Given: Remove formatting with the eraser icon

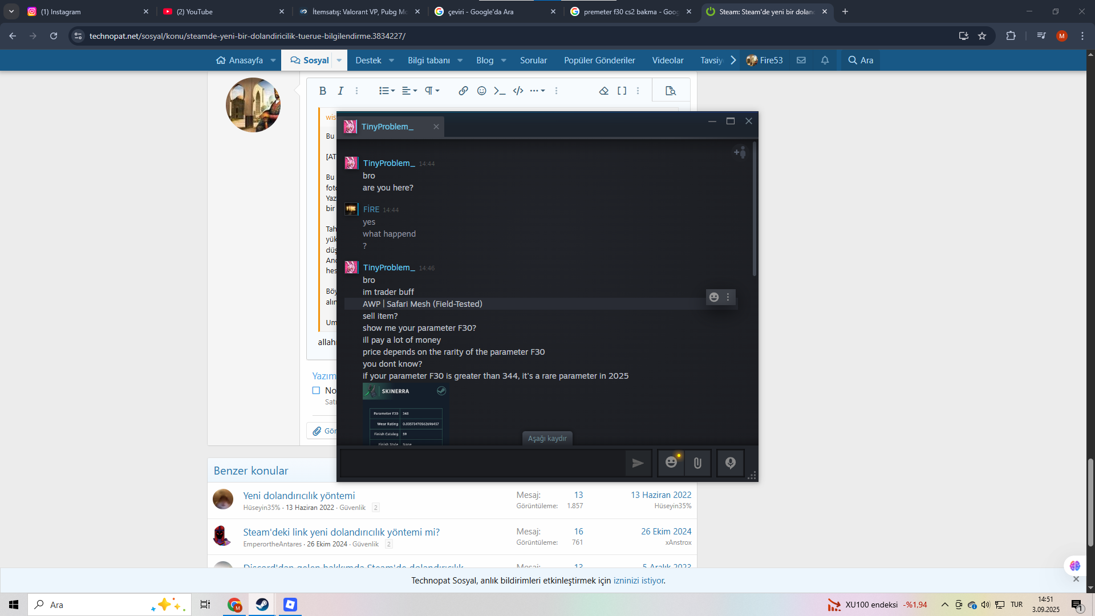Looking at the screenshot, I should (603, 91).
